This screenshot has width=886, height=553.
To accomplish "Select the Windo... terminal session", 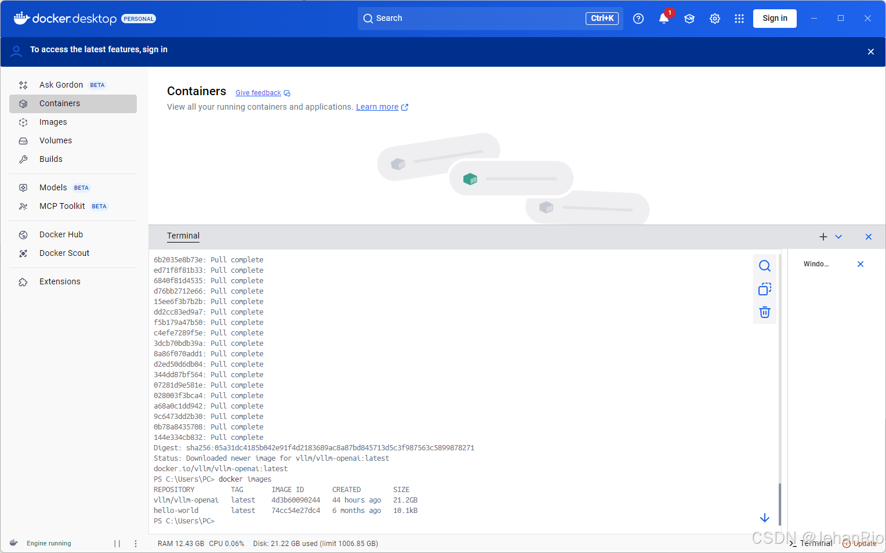I will (816, 264).
